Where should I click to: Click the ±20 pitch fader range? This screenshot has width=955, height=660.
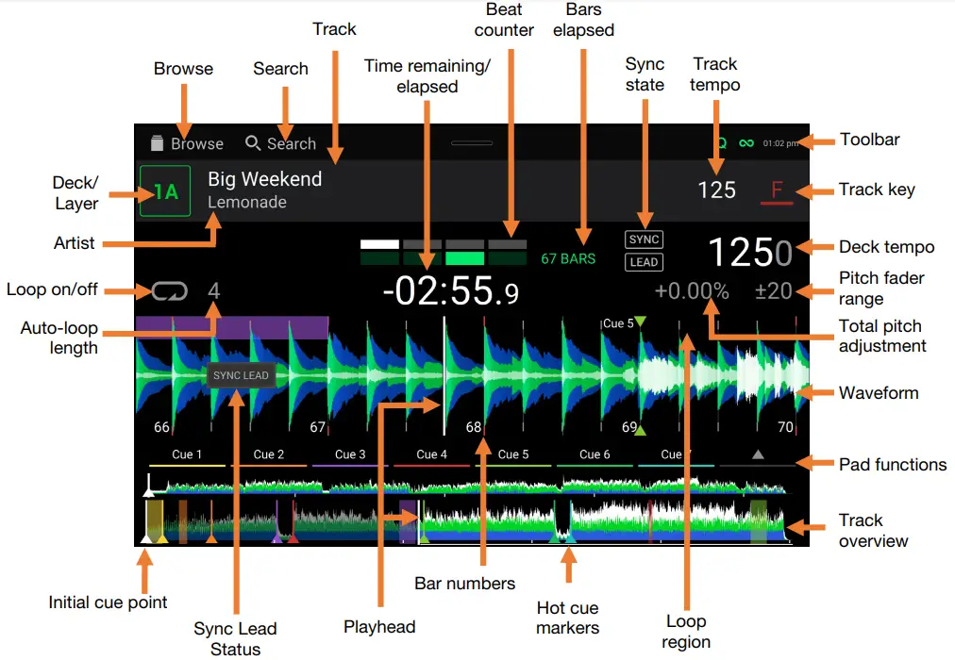tap(774, 291)
